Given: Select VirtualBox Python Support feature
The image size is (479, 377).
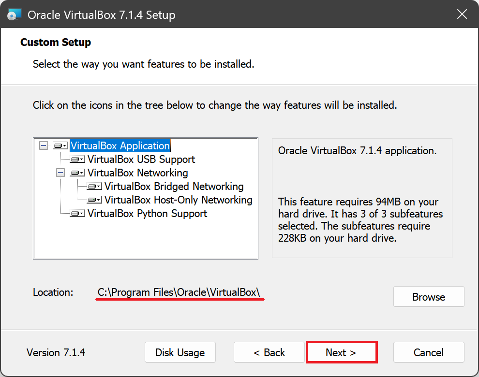Looking at the screenshot, I should 147,213.
